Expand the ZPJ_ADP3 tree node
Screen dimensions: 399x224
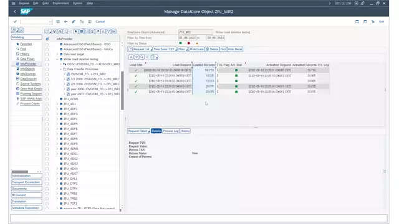coord(57,114)
